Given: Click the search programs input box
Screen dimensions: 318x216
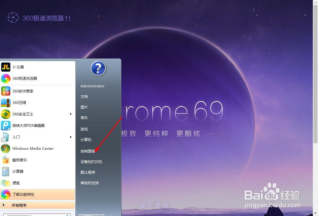Looking at the screenshot, I should [x=36, y=214].
